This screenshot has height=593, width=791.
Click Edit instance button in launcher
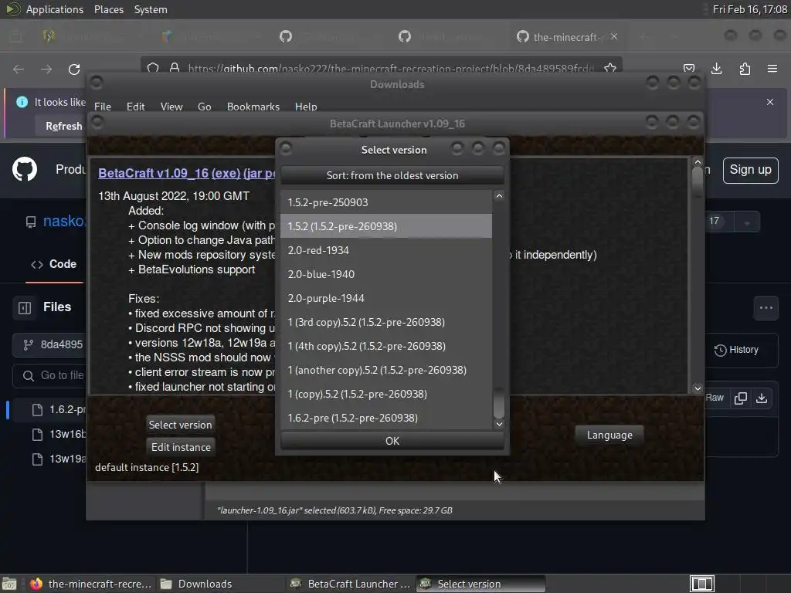point(181,447)
